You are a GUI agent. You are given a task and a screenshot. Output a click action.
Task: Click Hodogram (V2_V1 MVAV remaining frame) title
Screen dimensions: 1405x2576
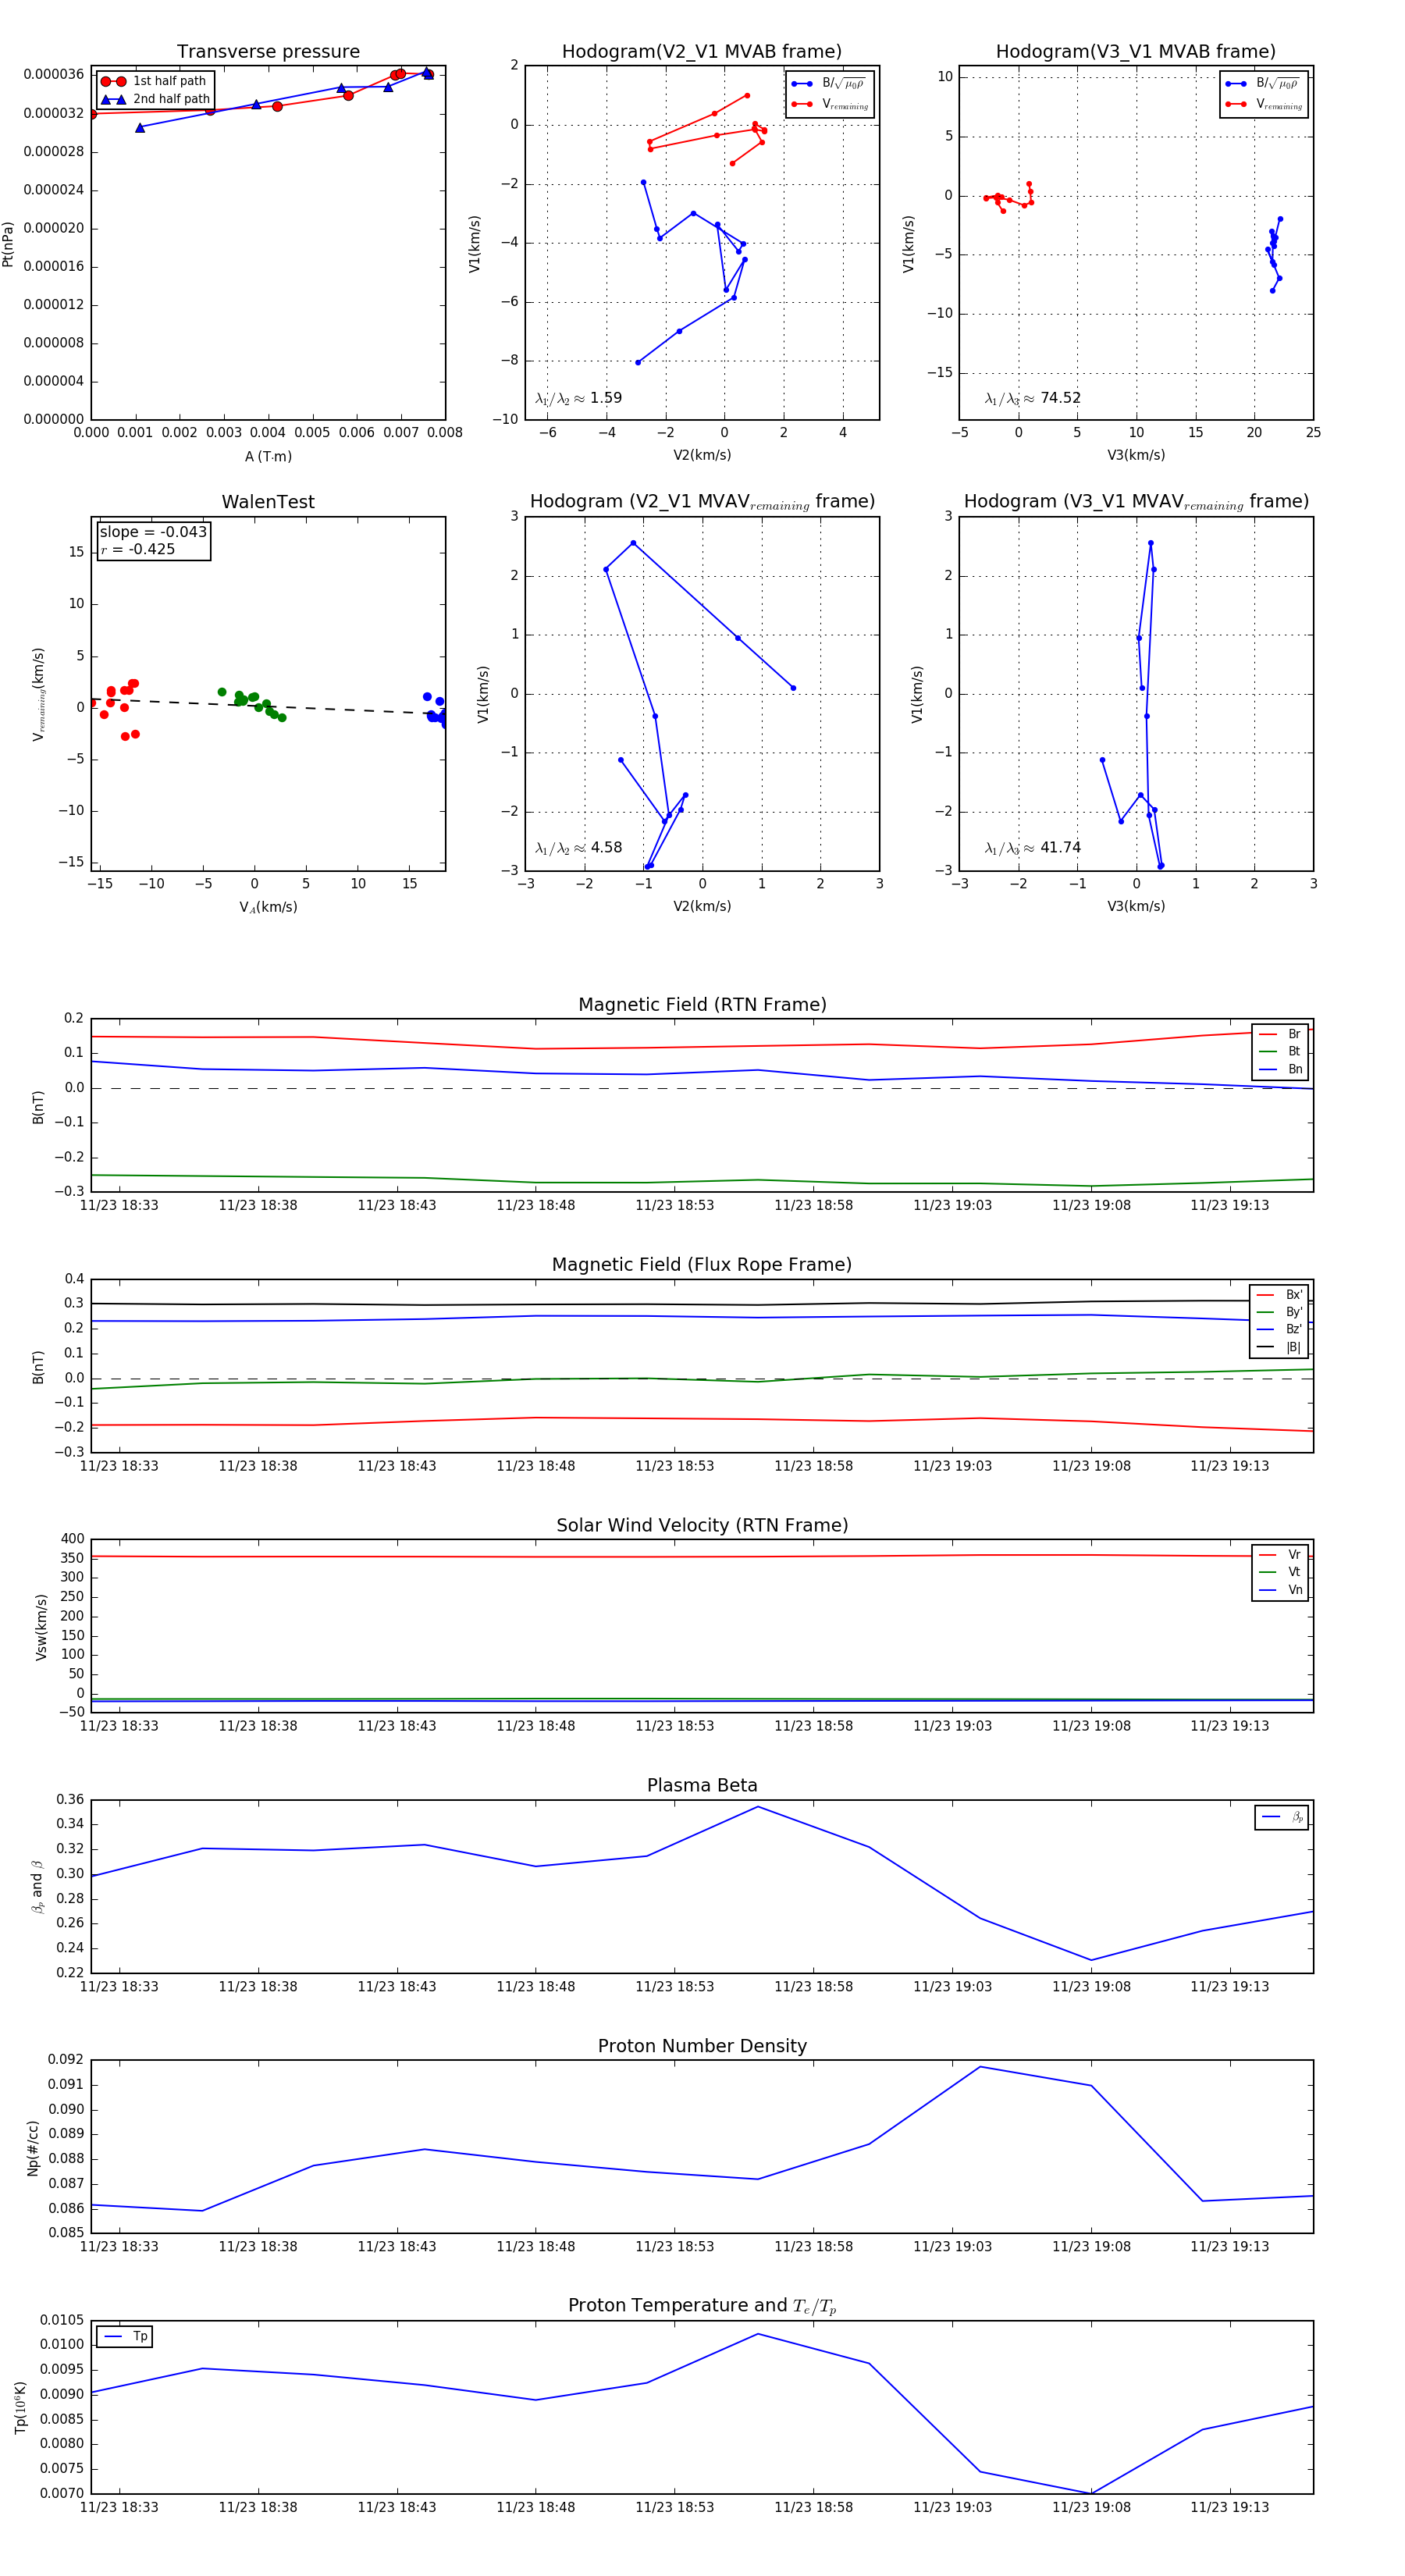pos(702,502)
